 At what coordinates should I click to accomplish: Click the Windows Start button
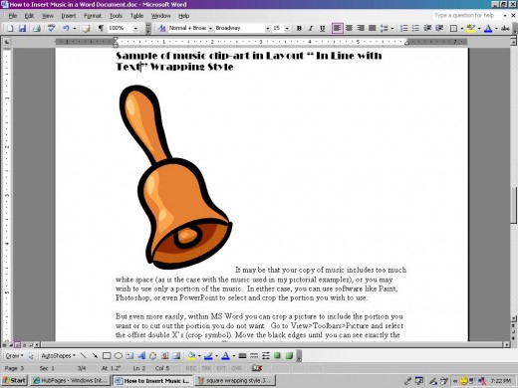(x=14, y=380)
